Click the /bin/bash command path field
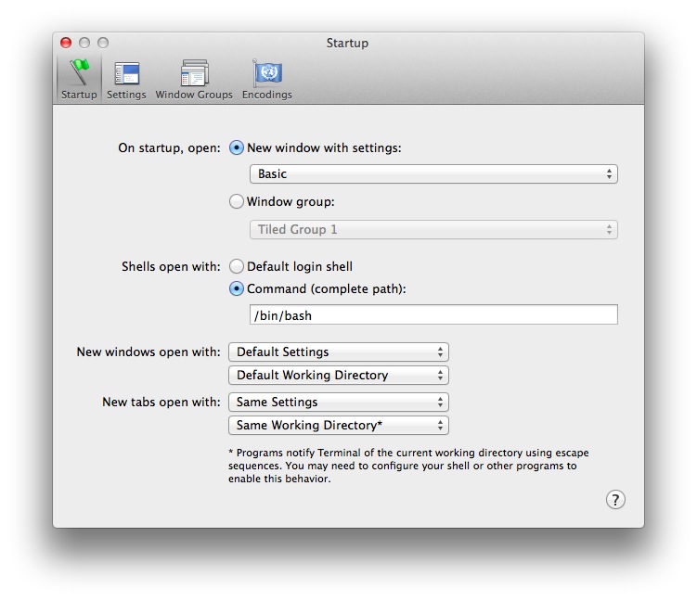This screenshot has height=601, width=697. (433, 314)
